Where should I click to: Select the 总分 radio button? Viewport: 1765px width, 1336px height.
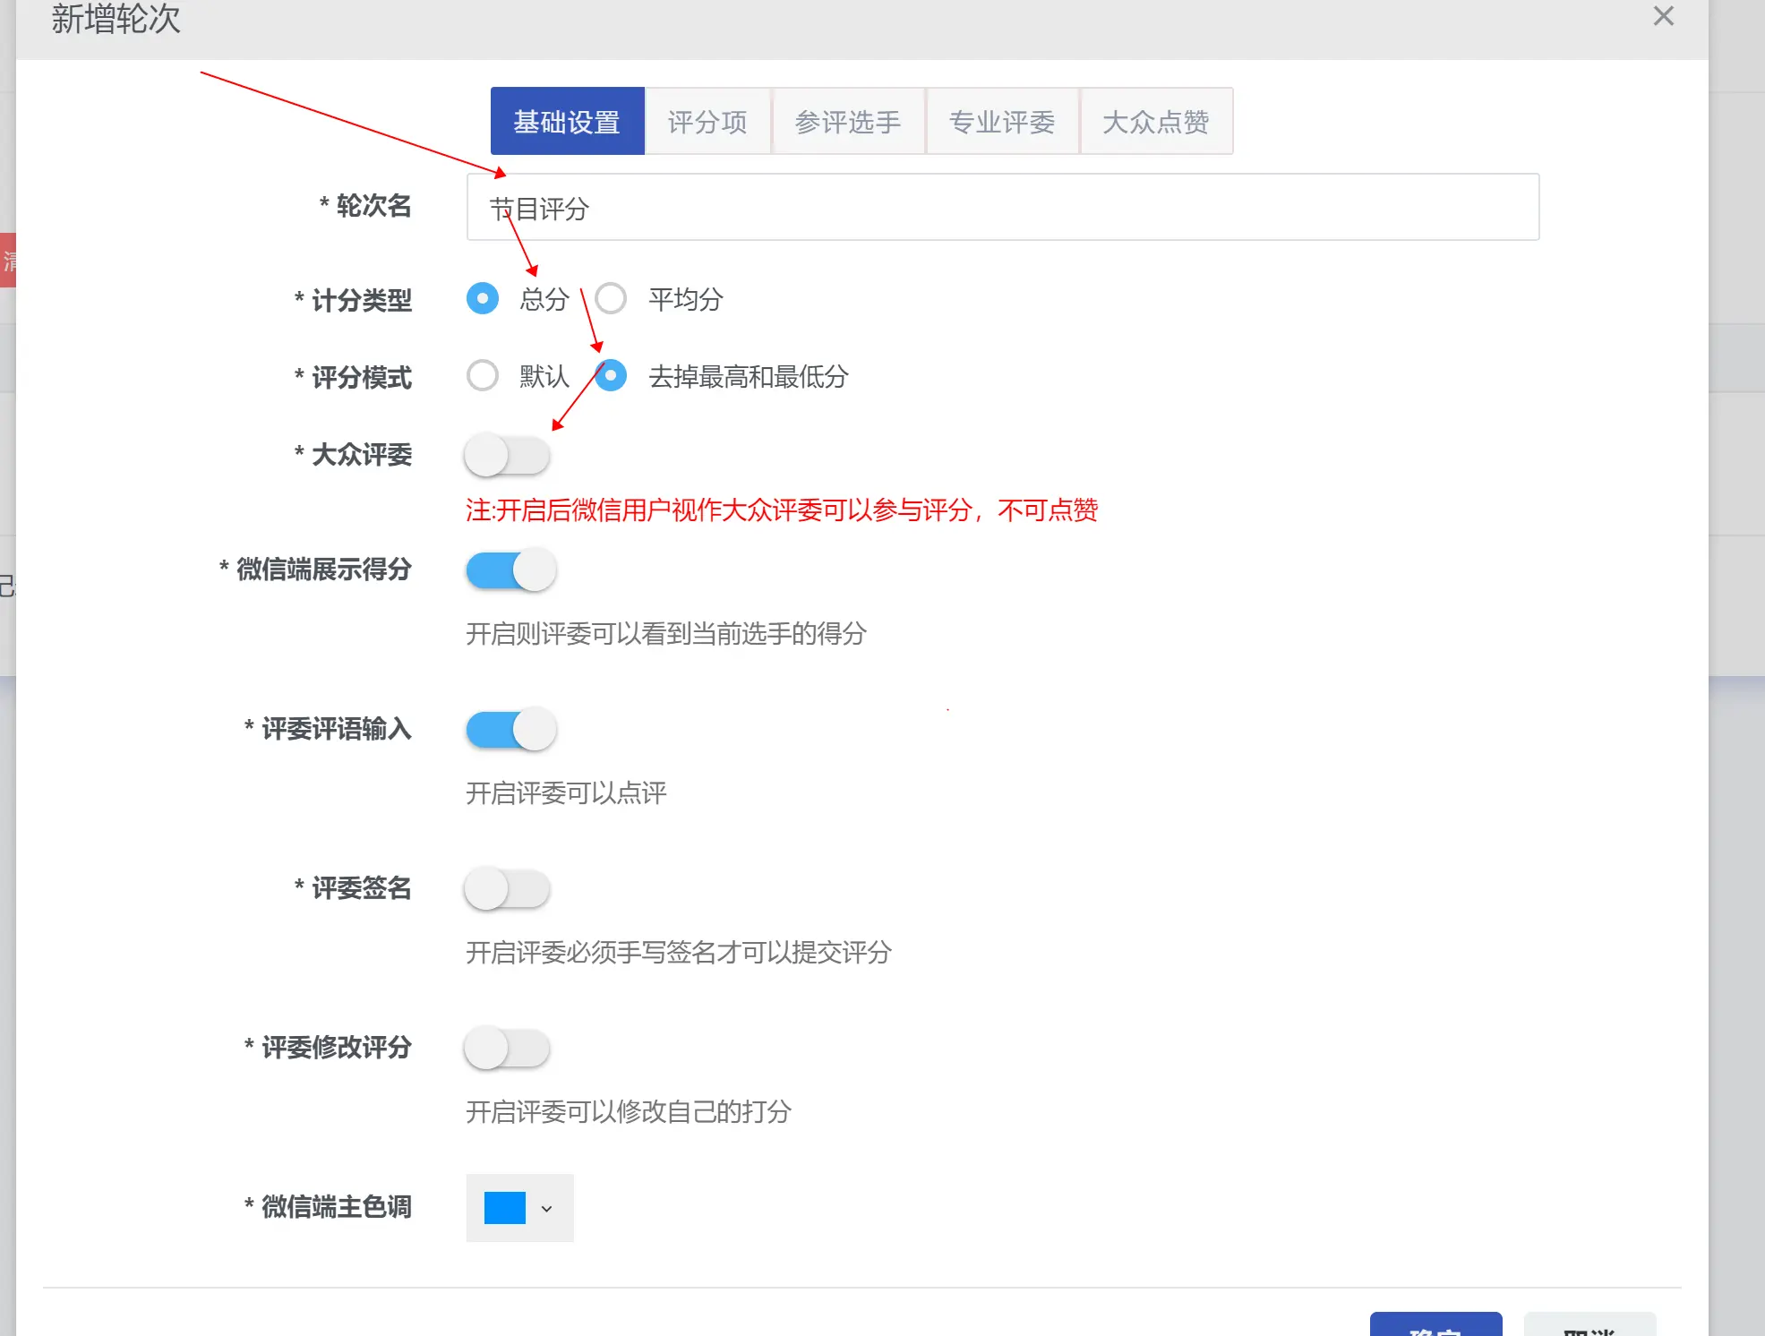point(483,298)
